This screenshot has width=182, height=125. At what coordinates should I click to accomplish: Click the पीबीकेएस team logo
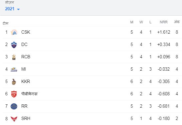[14, 94]
